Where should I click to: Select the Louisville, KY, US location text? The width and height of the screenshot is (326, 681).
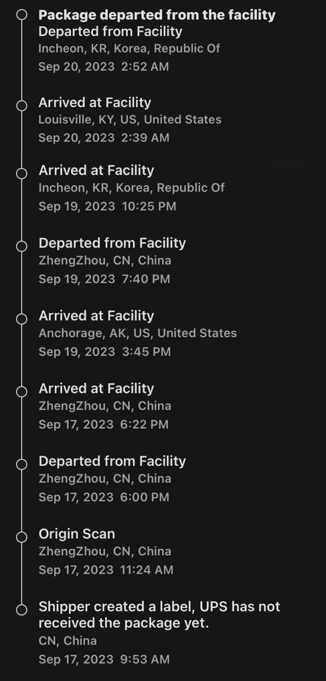pyautogui.click(x=130, y=119)
